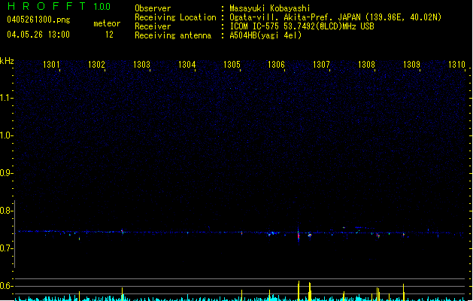The image size is (473, 301).
Task: Click the 1303 time marker
Action: click(x=141, y=65)
